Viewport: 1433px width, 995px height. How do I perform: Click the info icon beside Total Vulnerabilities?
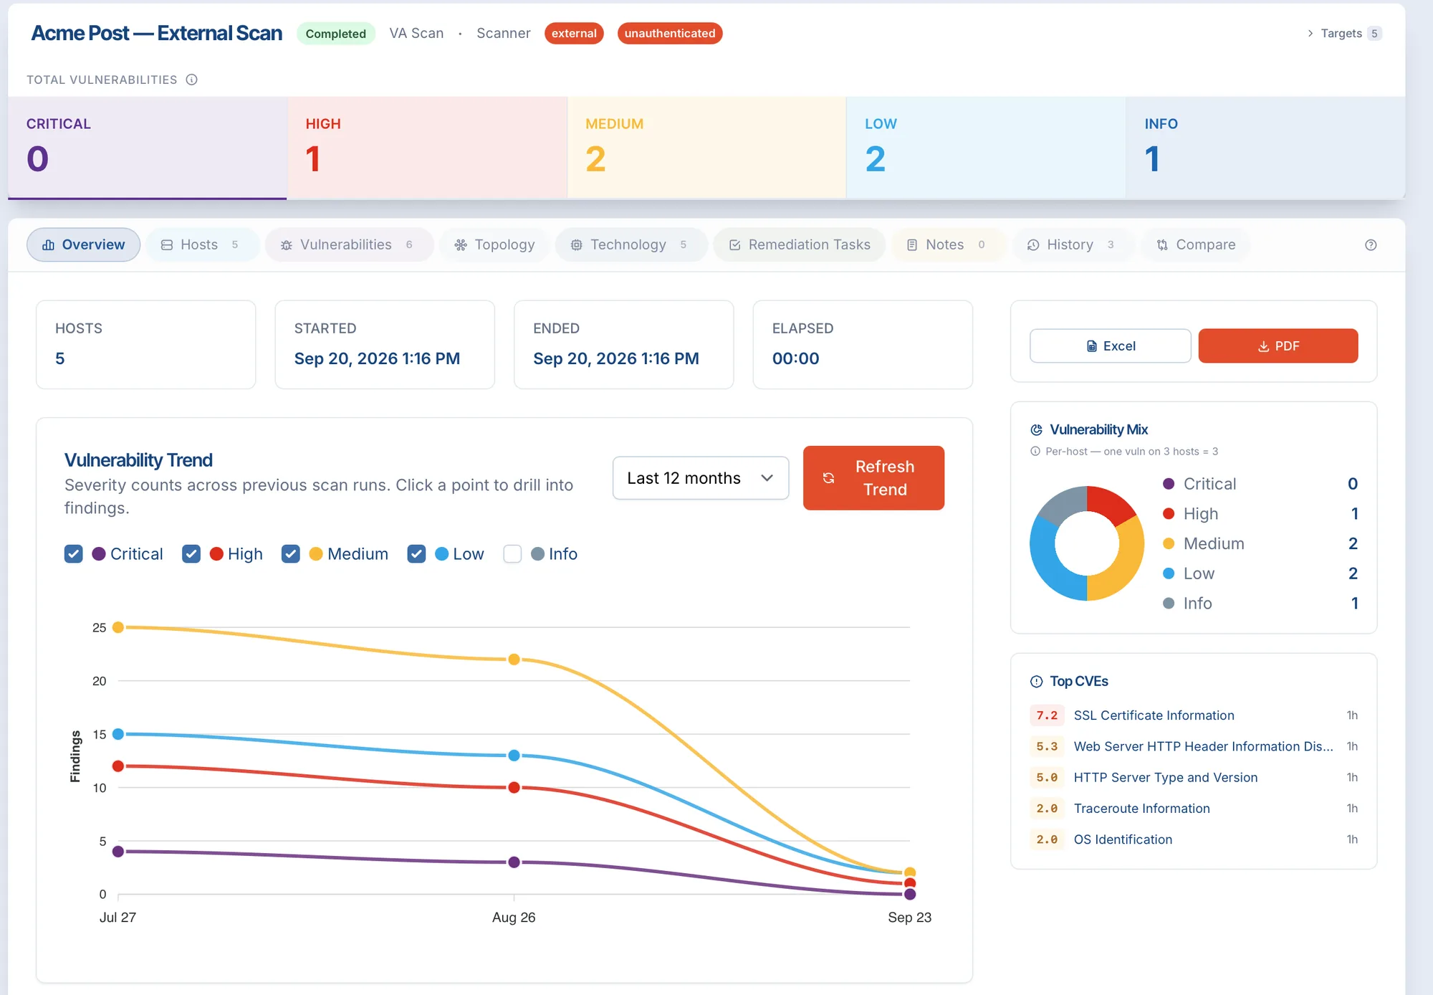pos(191,80)
